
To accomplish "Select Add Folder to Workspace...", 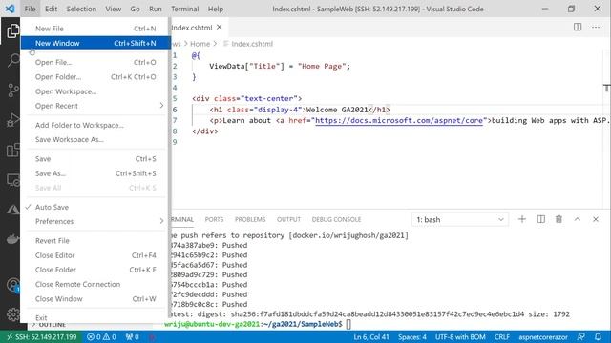I will [95, 125].
